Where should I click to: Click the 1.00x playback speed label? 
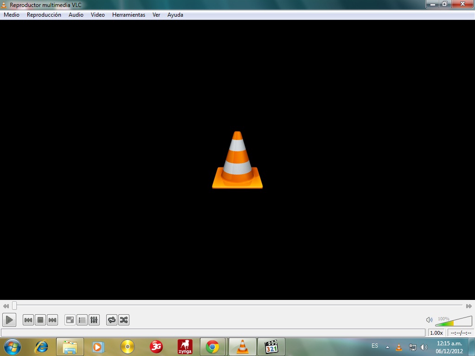click(x=436, y=333)
